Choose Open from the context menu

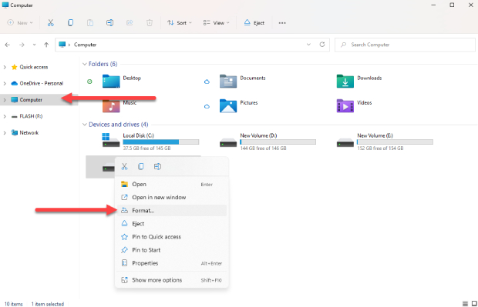coord(172,185)
